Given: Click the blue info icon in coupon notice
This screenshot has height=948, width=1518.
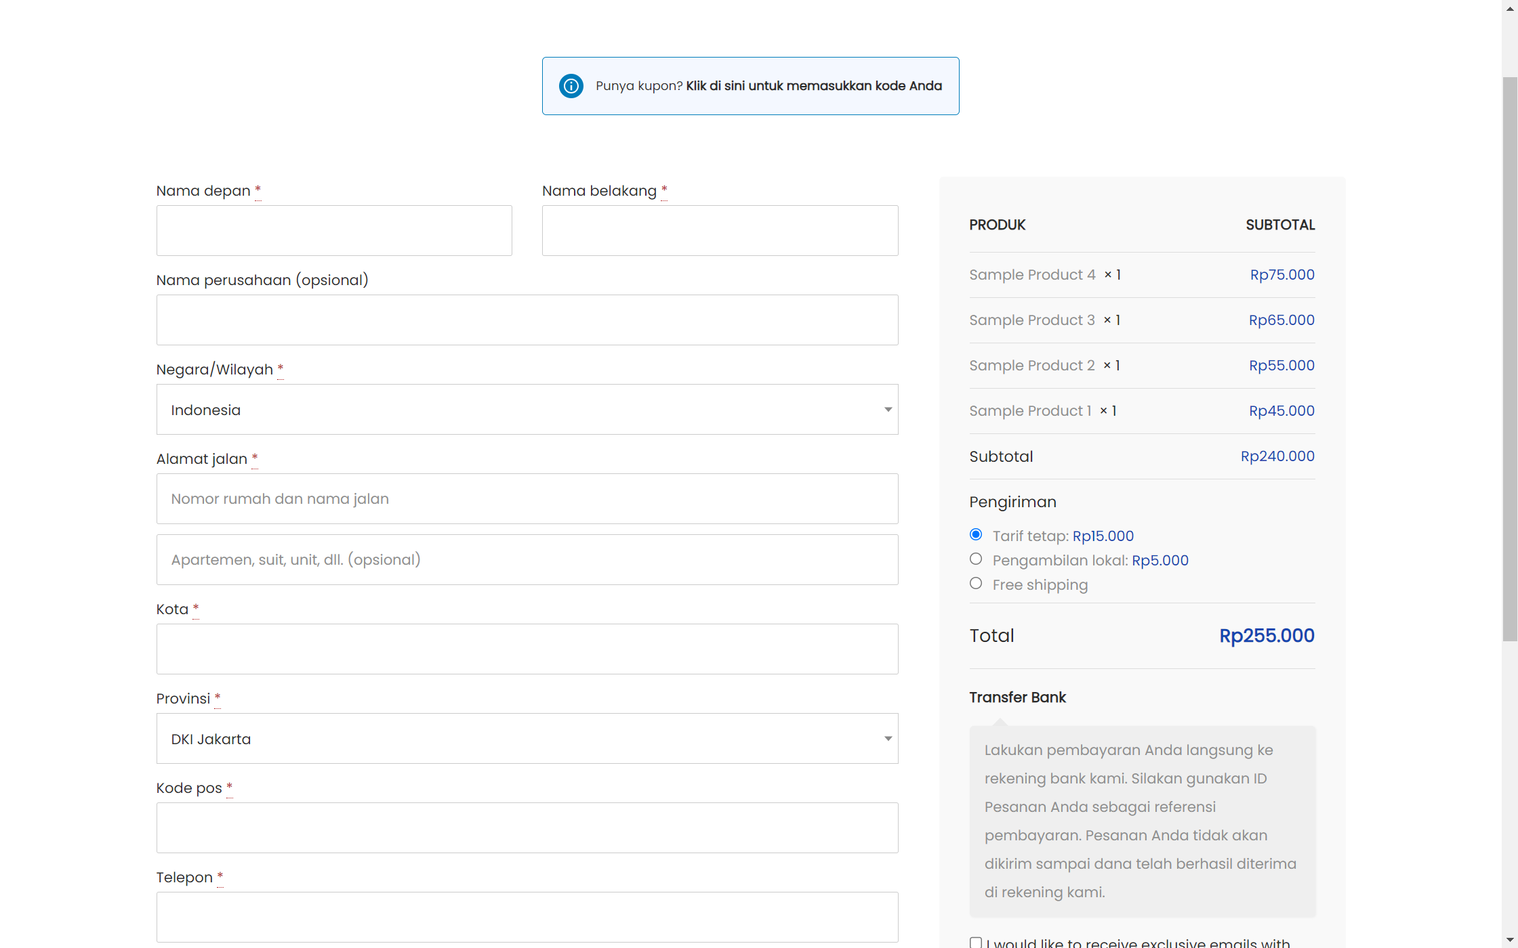Looking at the screenshot, I should click(x=571, y=86).
